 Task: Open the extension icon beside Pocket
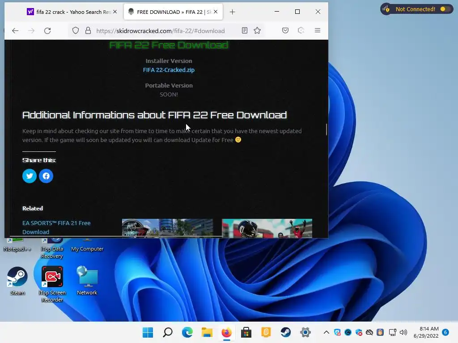[301, 31]
